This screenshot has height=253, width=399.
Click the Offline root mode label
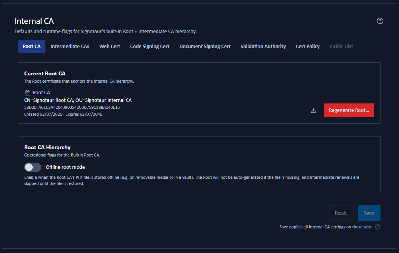click(x=65, y=167)
